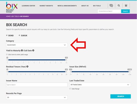Go to HOME via breadcrumb
The width and height of the screenshot is (137, 104).
click(8, 16)
